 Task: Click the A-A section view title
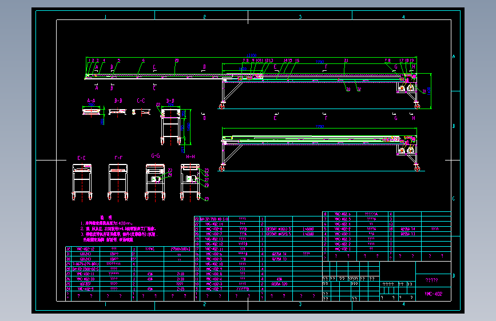91,101
